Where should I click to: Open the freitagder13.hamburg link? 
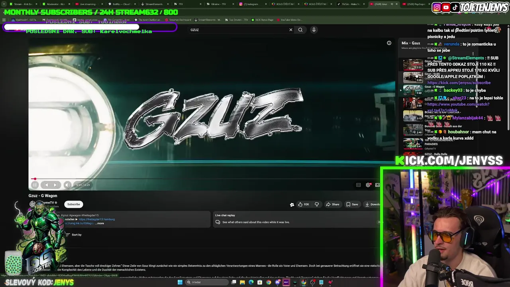tap(97, 219)
